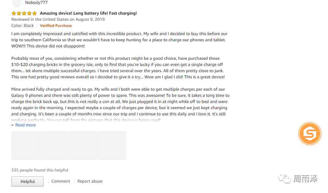328x193 pixels.
Task: Click Report abuse
Action: (90, 181)
